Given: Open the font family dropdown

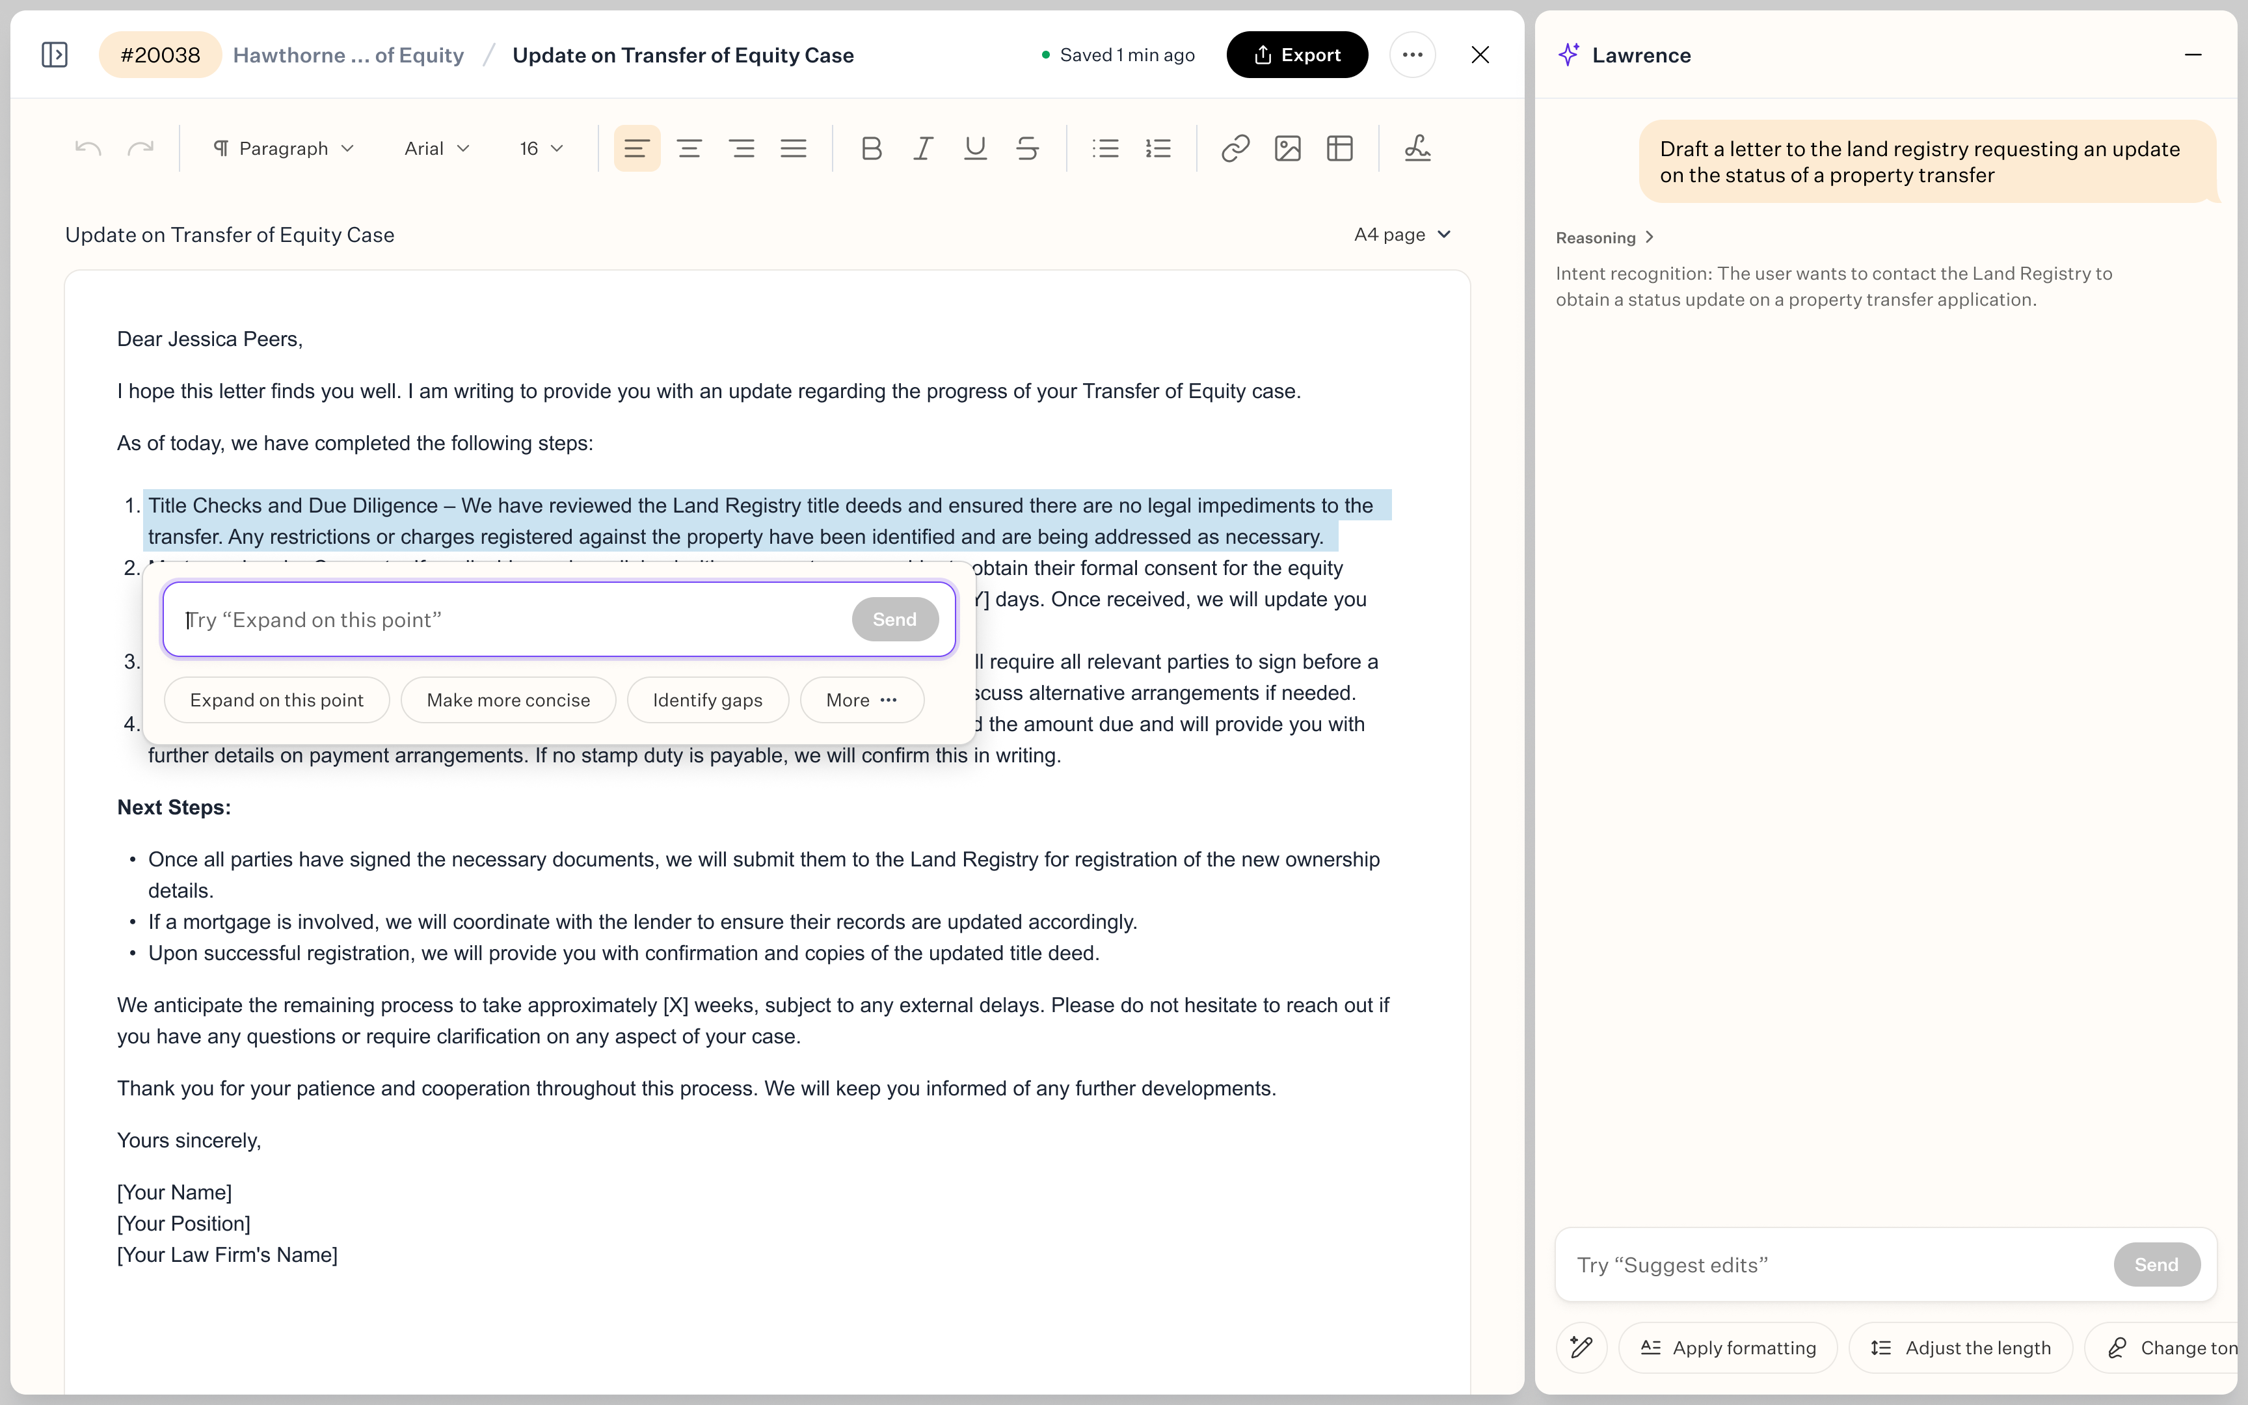Looking at the screenshot, I should coord(436,148).
